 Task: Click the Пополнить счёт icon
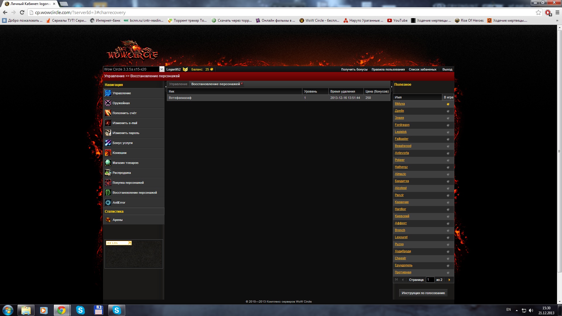[108, 113]
